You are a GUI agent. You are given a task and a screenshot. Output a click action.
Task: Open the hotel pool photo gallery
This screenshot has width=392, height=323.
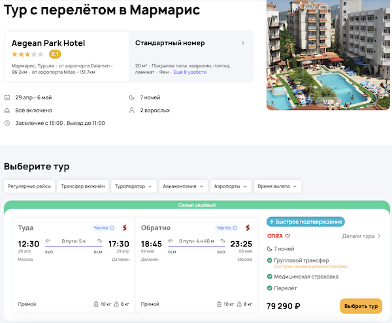coord(329,56)
